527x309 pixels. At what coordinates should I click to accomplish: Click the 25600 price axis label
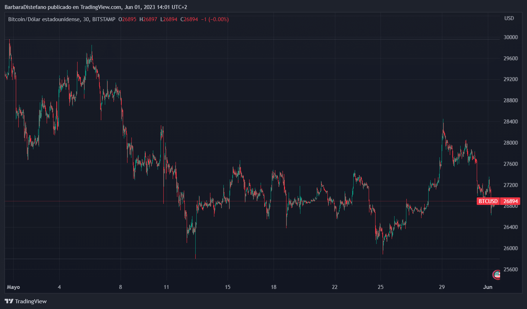point(511,270)
